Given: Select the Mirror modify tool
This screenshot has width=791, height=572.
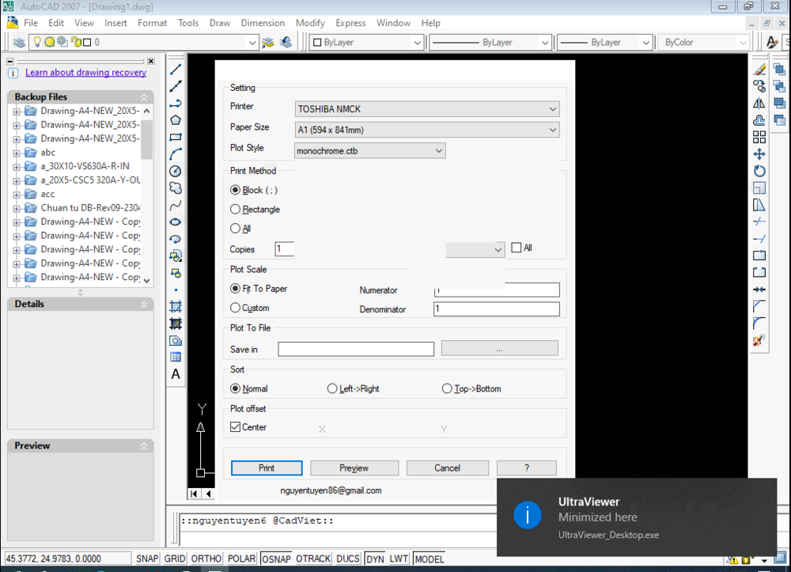Looking at the screenshot, I should 759,104.
